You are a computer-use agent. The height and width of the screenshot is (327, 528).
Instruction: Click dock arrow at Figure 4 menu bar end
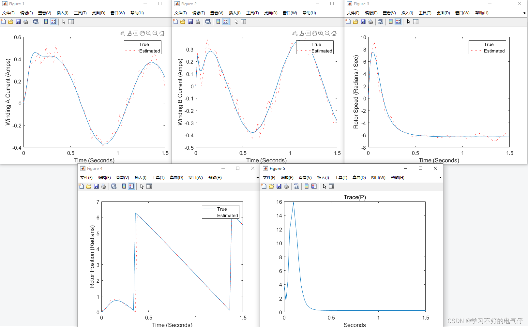pos(257,178)
